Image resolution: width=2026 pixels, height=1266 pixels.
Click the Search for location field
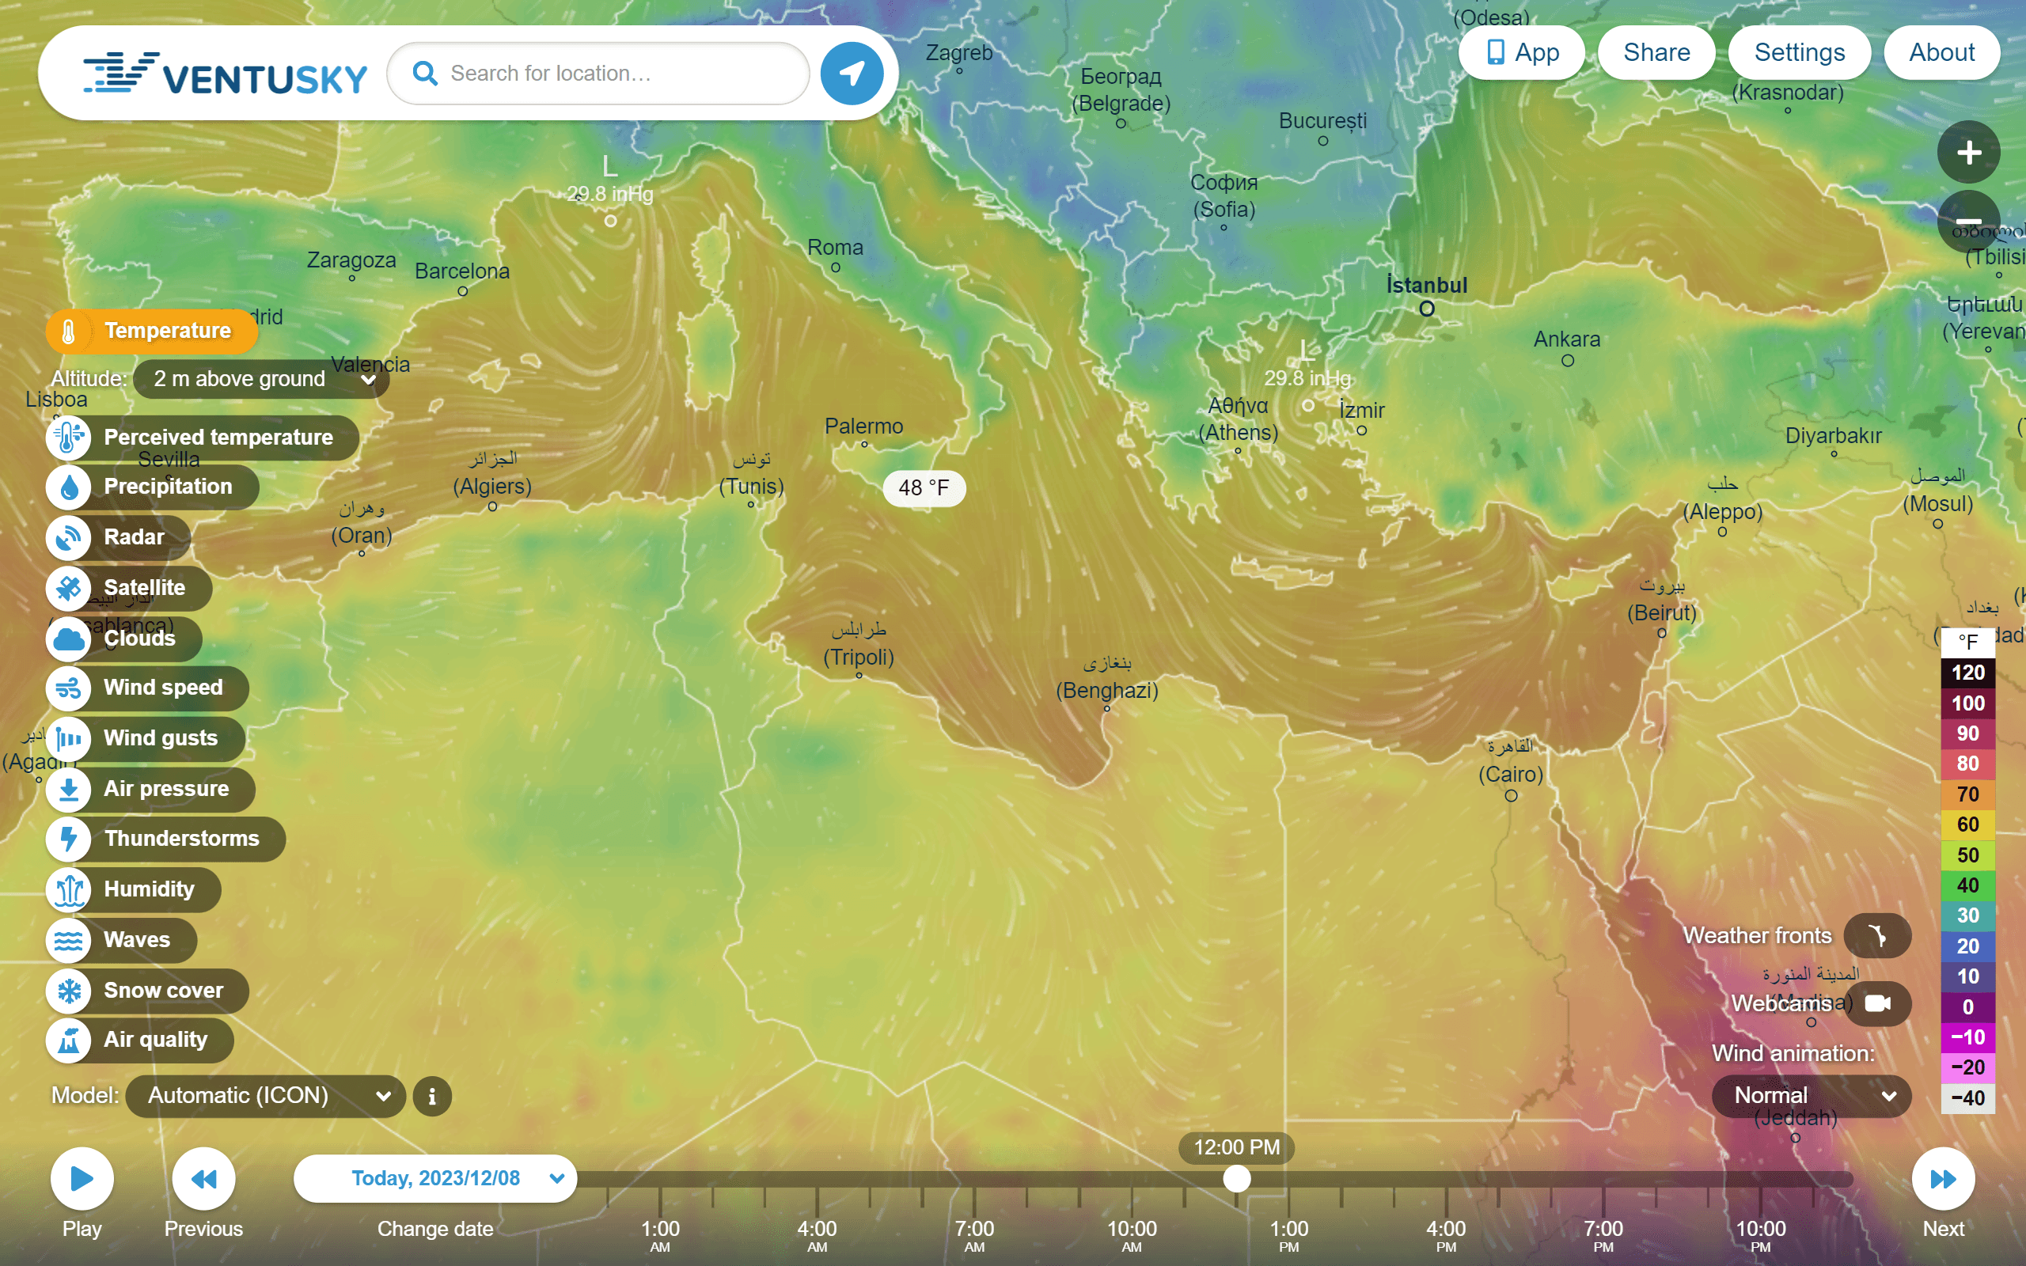click(598, 74)
